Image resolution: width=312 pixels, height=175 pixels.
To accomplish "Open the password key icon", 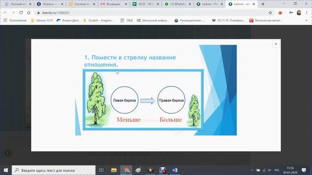I will pyautogui.click(x=291, y=13).
